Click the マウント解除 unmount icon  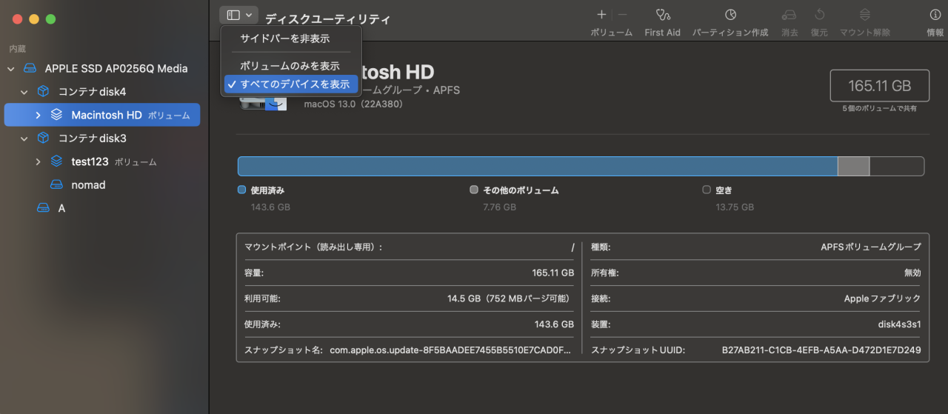pos(864,15)
